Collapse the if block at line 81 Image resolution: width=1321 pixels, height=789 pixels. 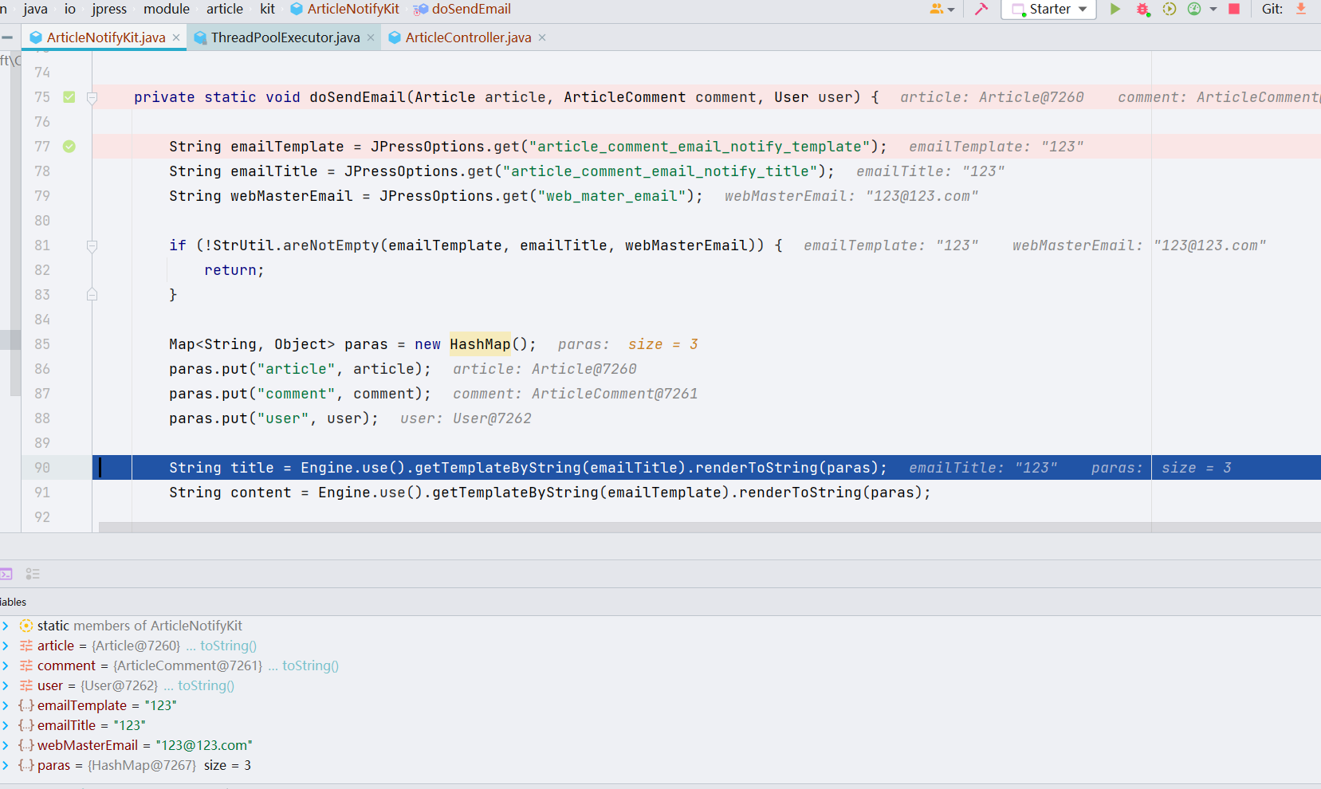92,245
